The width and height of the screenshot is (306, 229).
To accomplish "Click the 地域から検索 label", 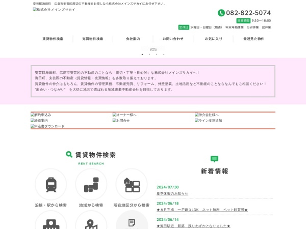I will point(91,205).
